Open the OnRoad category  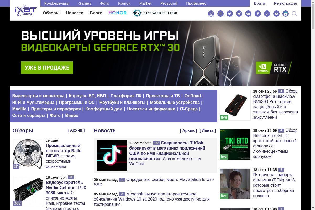(x=193, y=96)
